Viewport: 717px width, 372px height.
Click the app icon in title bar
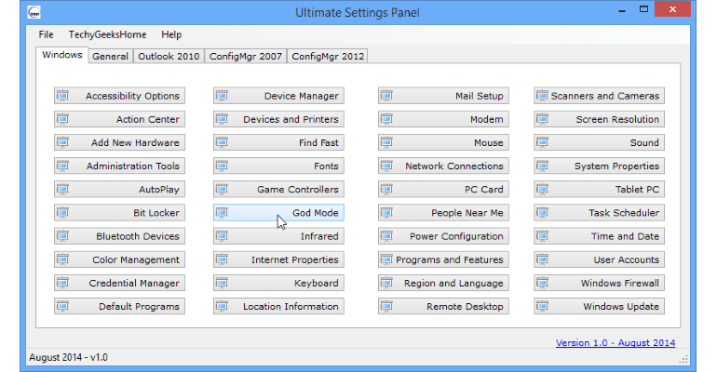tap(34, 12)
